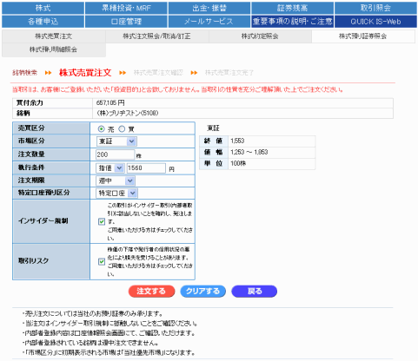Switch to the 株式預り証券照会 sub-tab
The height and width of the screenshot is (361, 418).
pyautogui.click(x=363, y=36)
